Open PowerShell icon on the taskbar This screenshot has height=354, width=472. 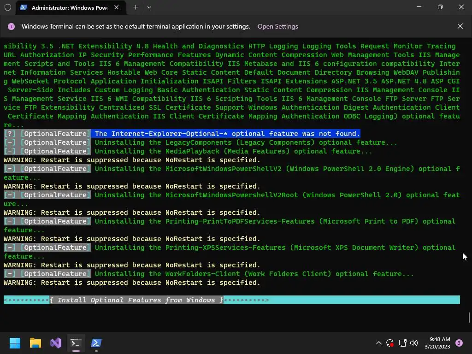[x=96, y=343]
